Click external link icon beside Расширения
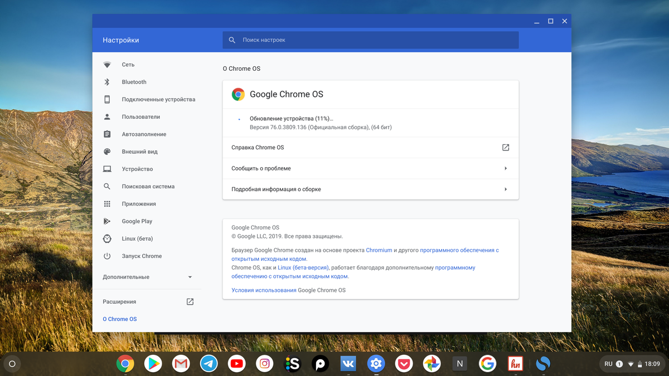 coord(190,301)
